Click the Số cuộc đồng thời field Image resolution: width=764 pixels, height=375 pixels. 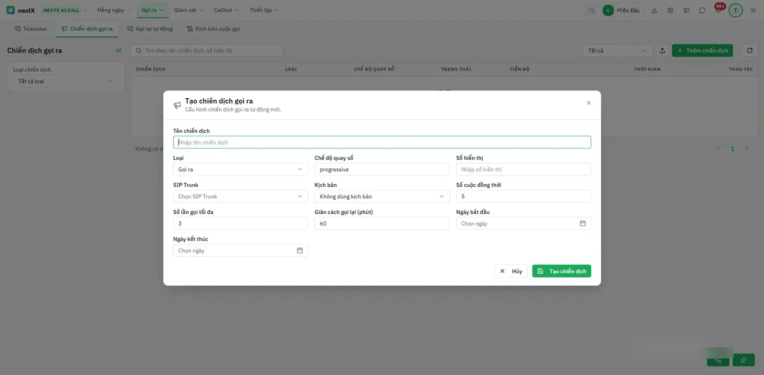(523, 197)
